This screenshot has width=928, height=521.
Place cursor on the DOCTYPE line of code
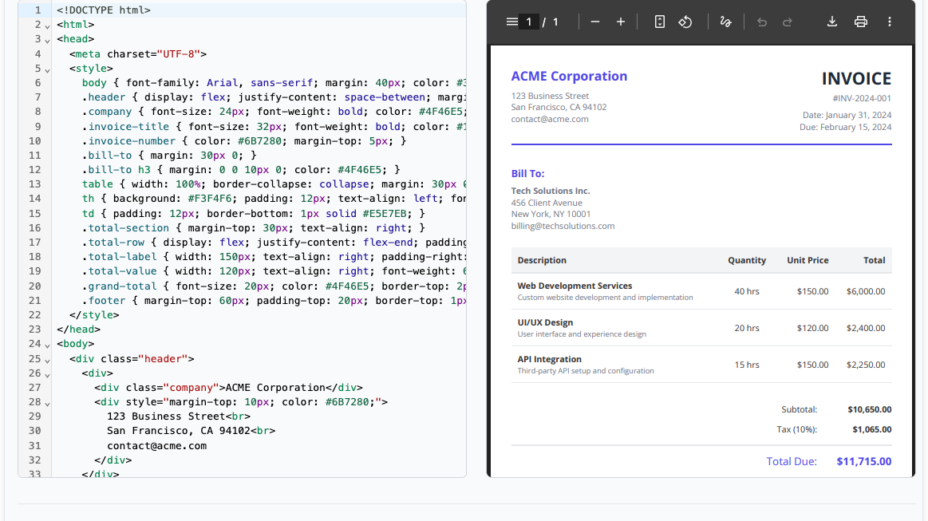coord(104,10)
